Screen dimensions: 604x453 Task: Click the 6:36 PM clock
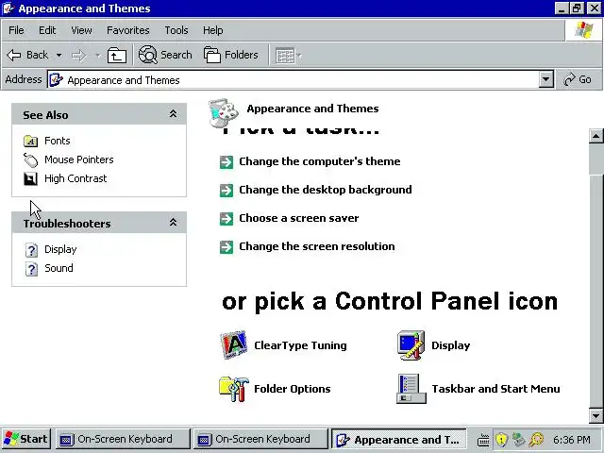coord(572,440)
